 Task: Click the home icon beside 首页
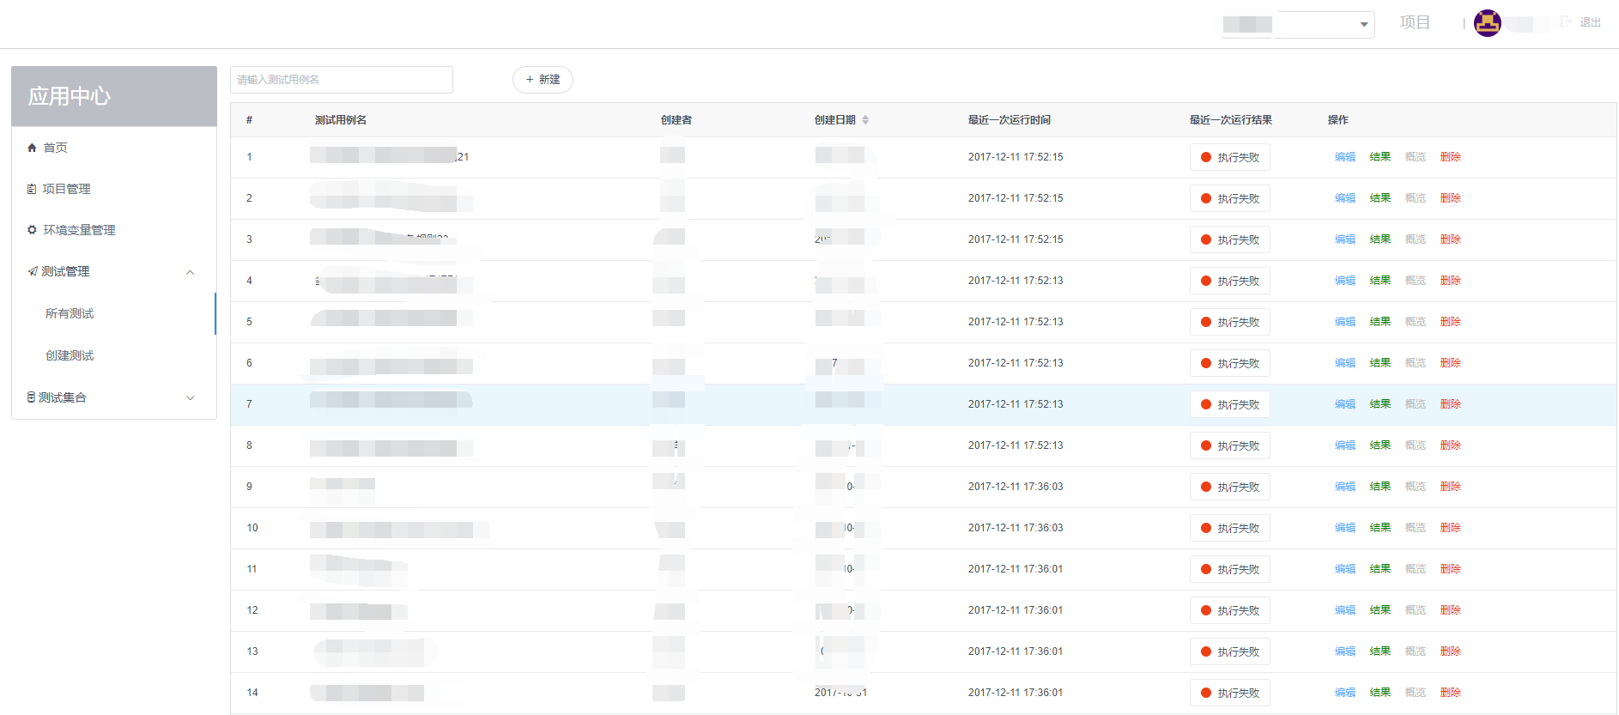click(x=32, y=148)
